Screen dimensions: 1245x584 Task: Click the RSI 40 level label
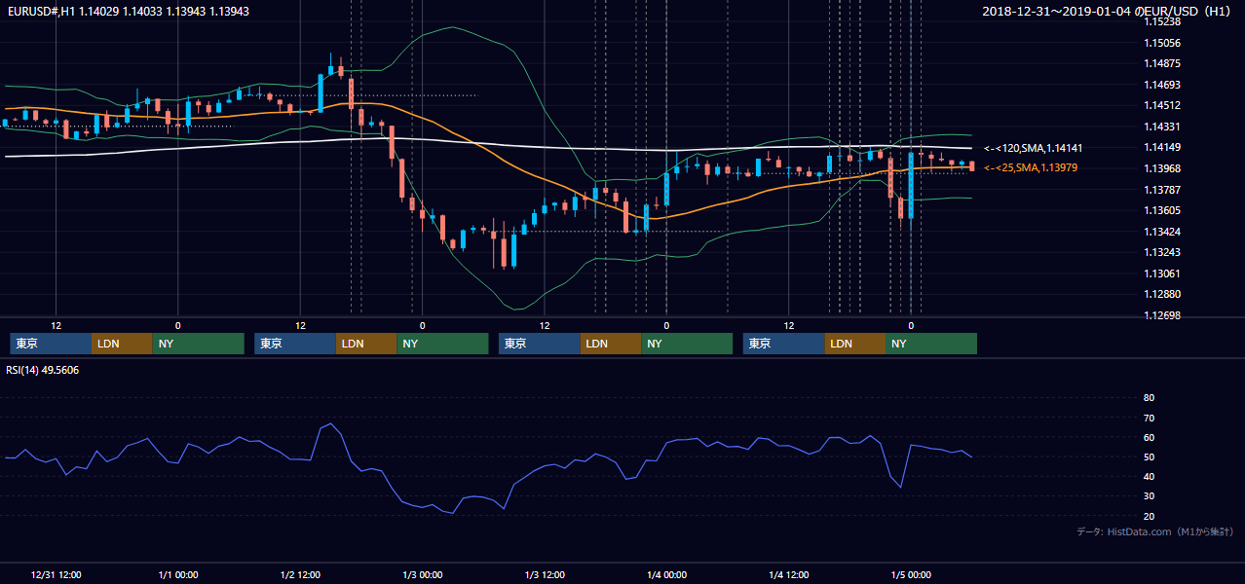[x=1149, y=476]
